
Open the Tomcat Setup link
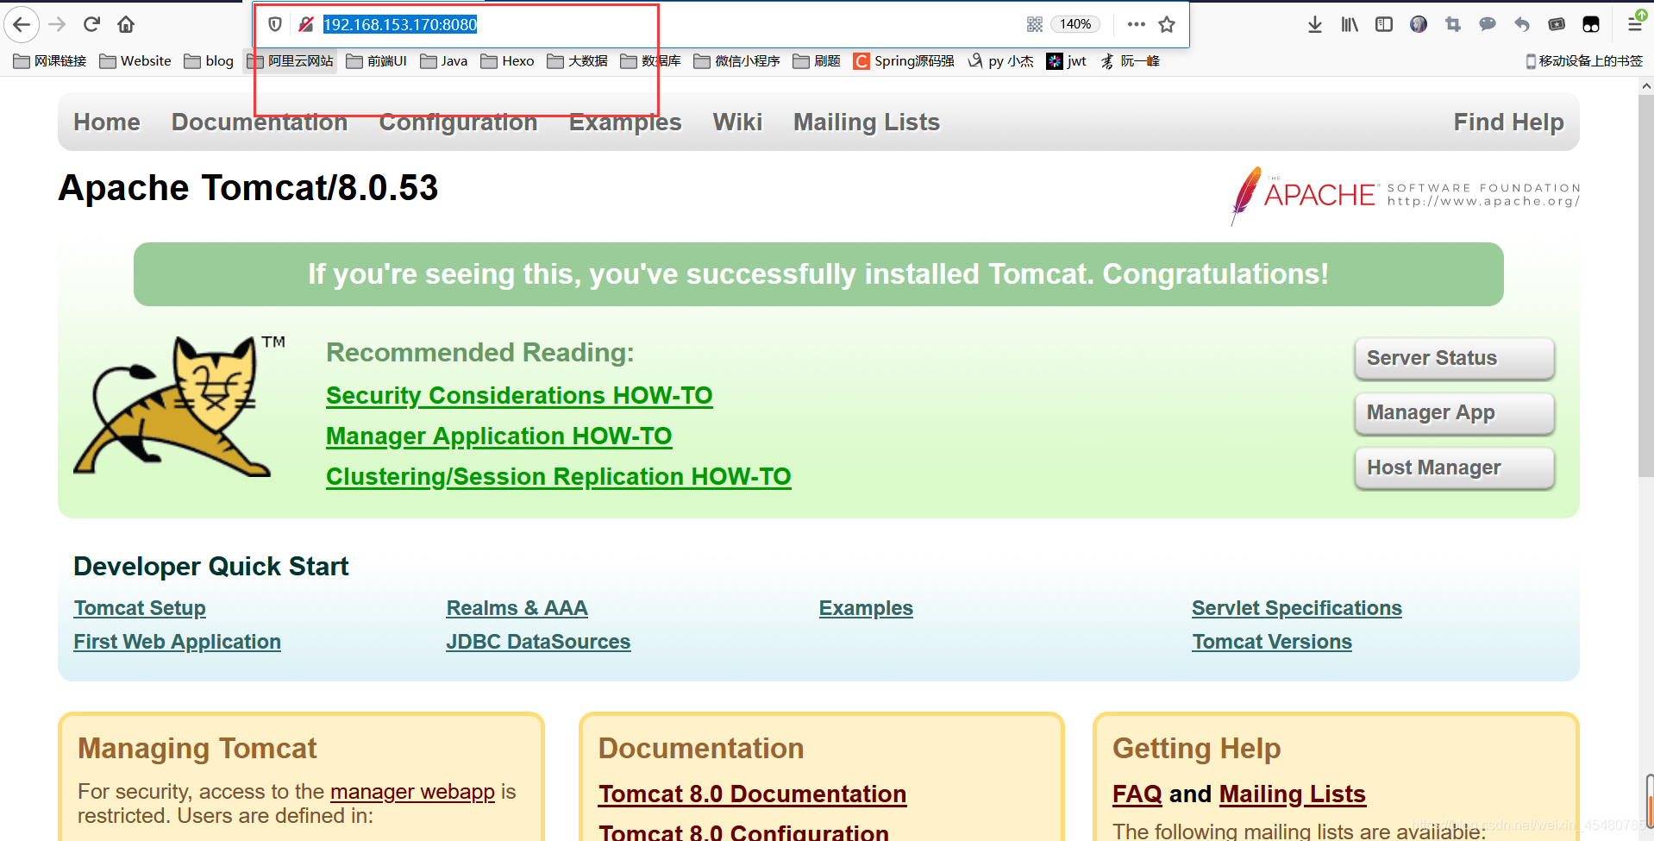click(x=140, y=608)
